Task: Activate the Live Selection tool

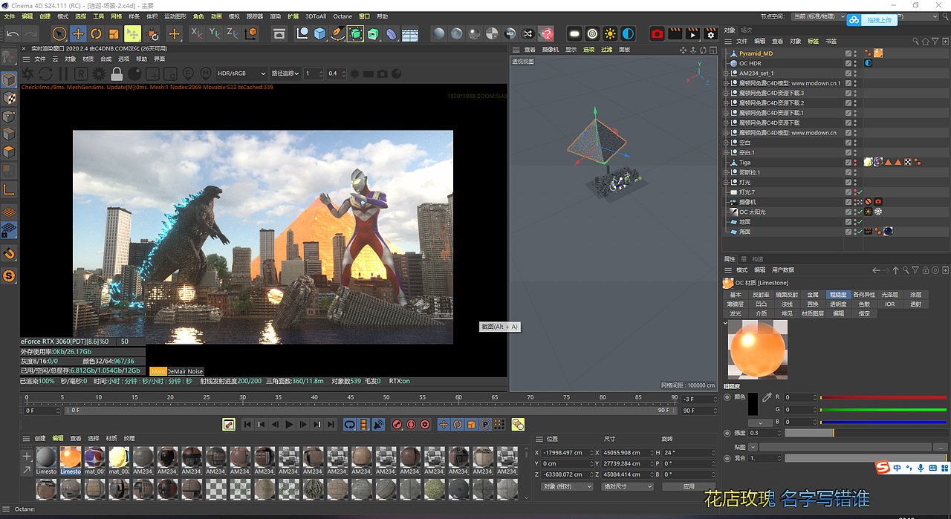Action: click(x=59, y=33)
